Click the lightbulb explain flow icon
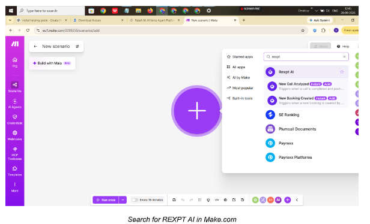The height and width of the screenshot is (224, 370). pyautogui.click(x=208, y=200)
